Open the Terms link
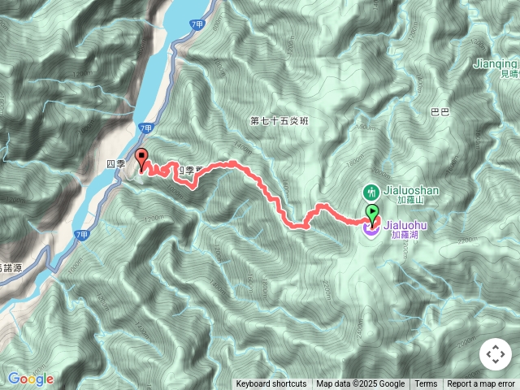The height and width of the screenshot is (390, 520). tap(426, 384)
